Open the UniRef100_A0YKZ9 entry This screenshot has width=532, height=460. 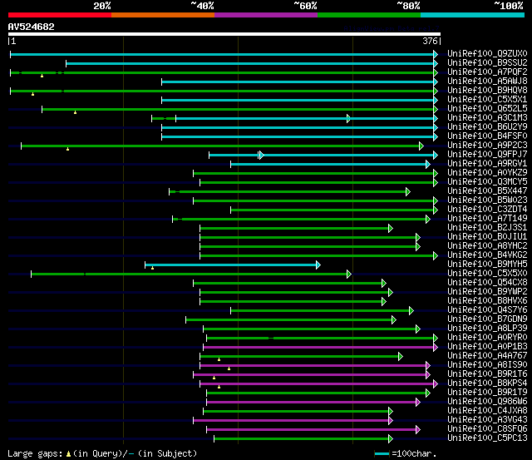point(487,173)
